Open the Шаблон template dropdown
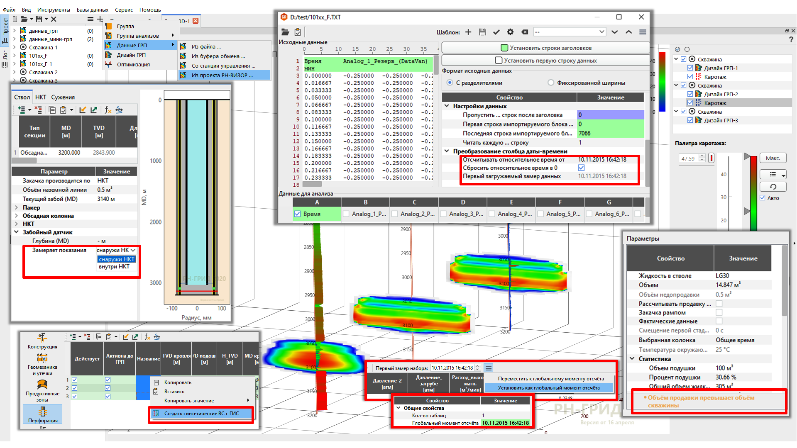797x448 pixels. pos(570,32)
